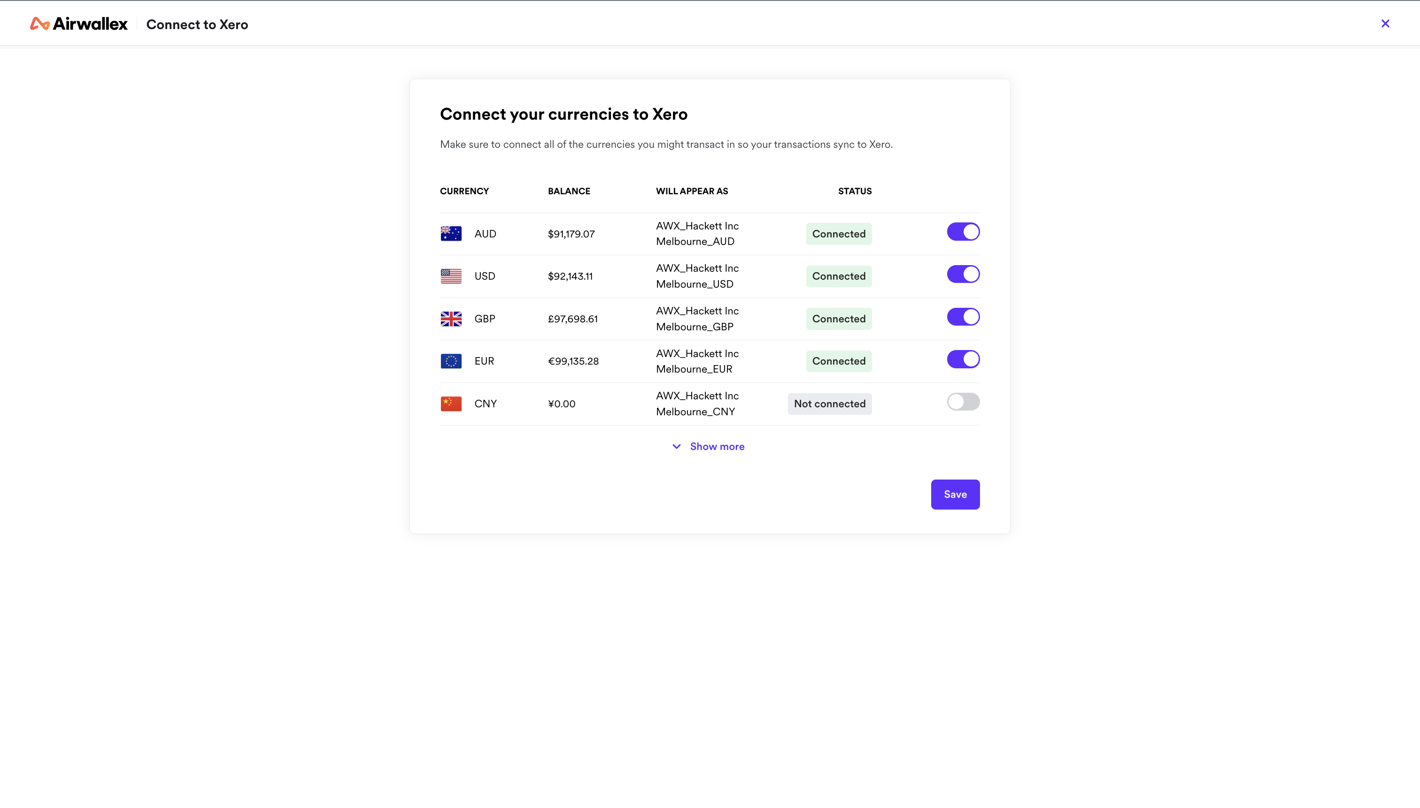Click AWX_Hackett Inc Melbourne_GBP name
This screenshot has height=808, width=1420.
[697, 319]
